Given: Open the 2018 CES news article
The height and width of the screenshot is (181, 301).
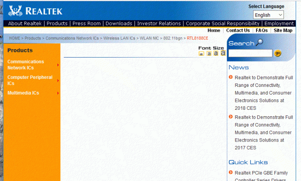Looking at the screenshot, I should 264,93.
